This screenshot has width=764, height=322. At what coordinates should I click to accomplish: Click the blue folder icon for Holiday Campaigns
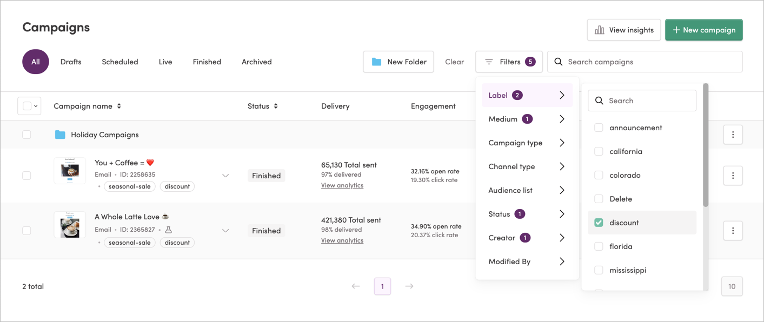pos(61,134)
